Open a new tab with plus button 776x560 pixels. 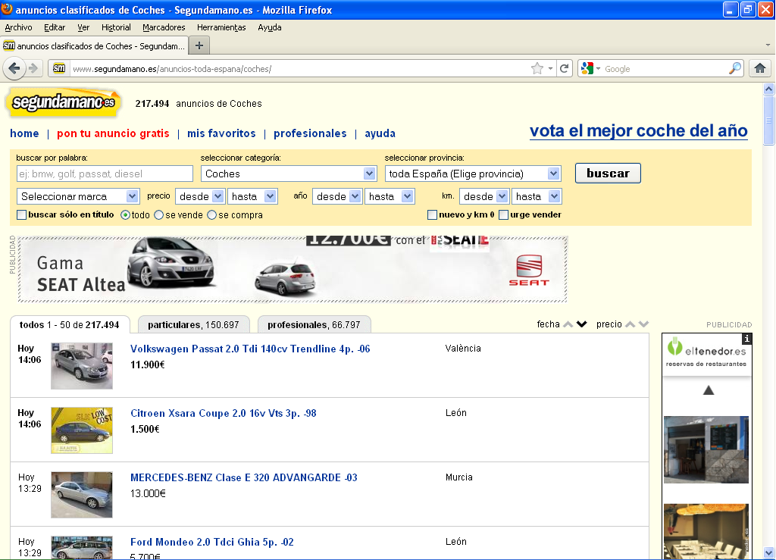click(199, 45)
